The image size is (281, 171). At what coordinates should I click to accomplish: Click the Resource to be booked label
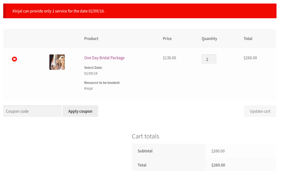click(x=102, y=83)
